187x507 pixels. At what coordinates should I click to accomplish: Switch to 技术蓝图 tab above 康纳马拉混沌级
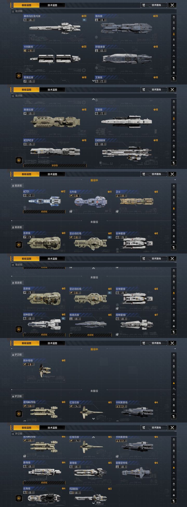tap(52, 5)
